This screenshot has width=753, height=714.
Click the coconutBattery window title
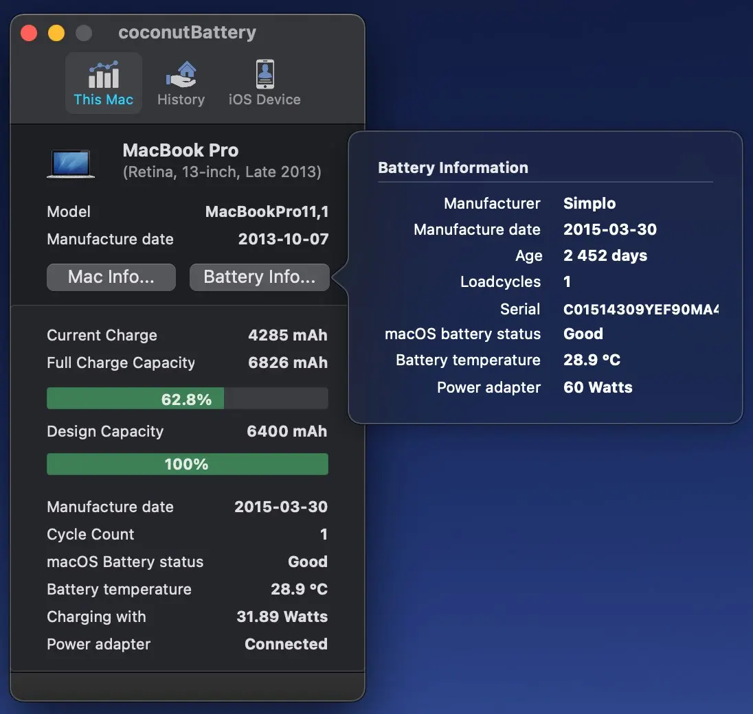pyautogui.click(x=188, y=33)
